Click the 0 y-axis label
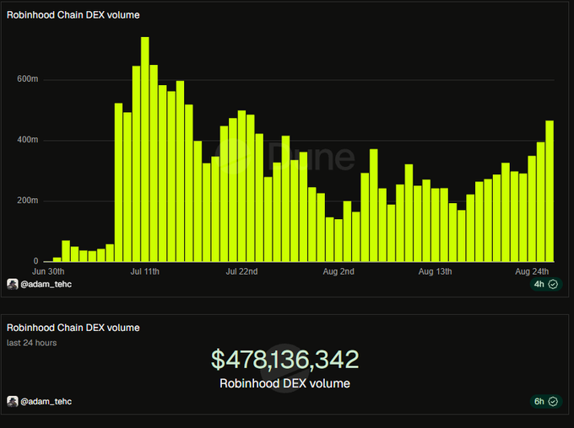Screen dimensions: 574x428 pos(35,261)
